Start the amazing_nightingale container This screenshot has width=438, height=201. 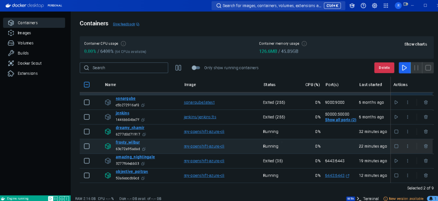(x=396, y=161)
